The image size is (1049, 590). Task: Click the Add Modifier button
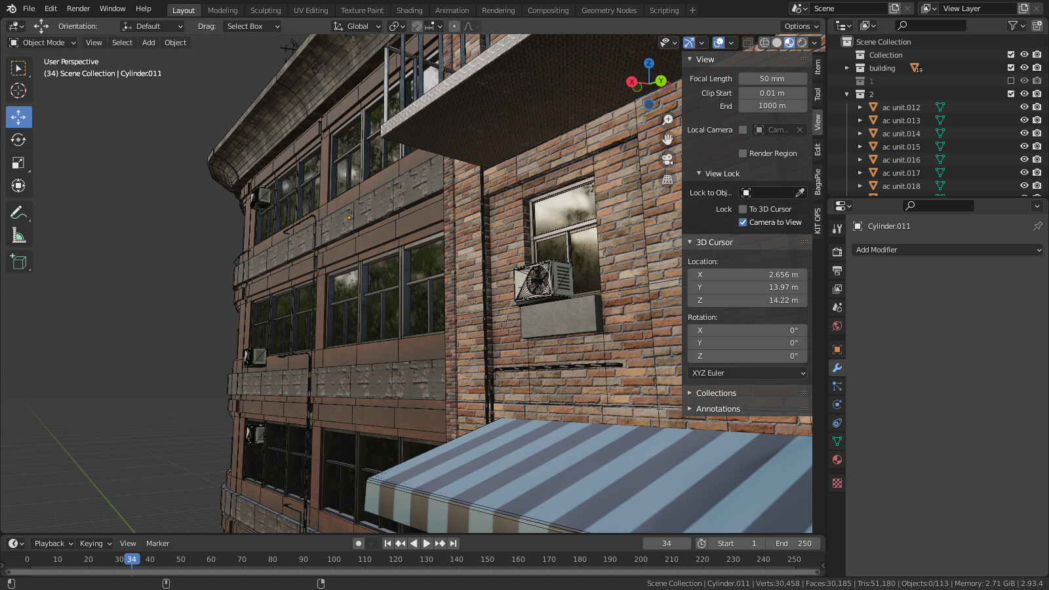pos(946,250)
